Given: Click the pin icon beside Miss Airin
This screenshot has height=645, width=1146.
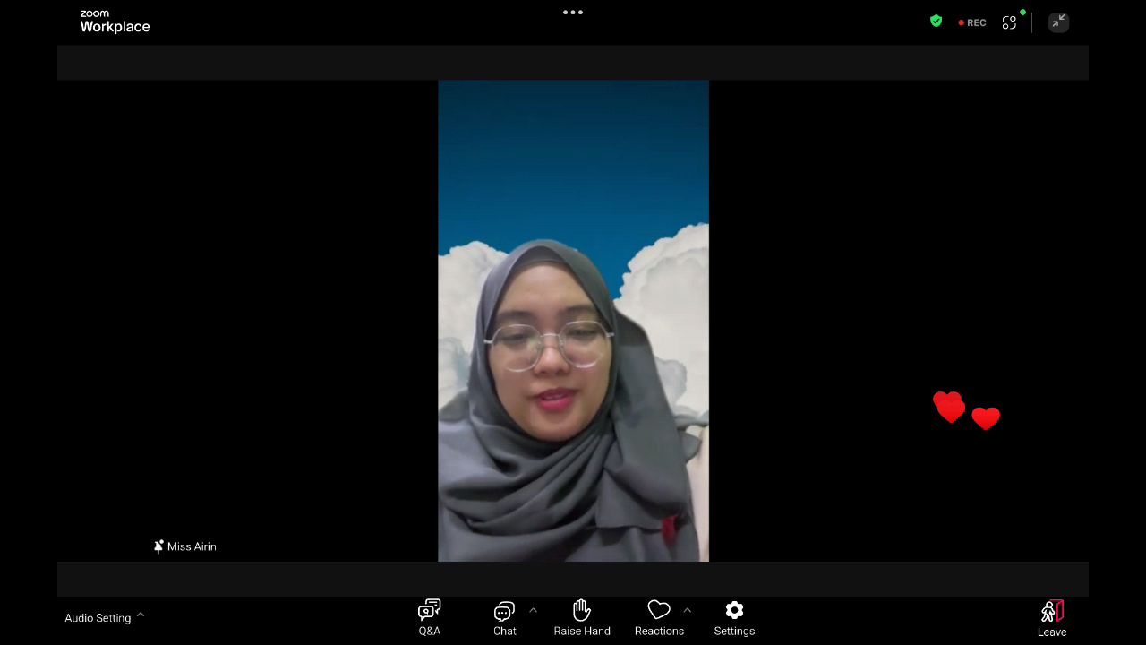Looking at the screenshot, I should coord(158,546).
